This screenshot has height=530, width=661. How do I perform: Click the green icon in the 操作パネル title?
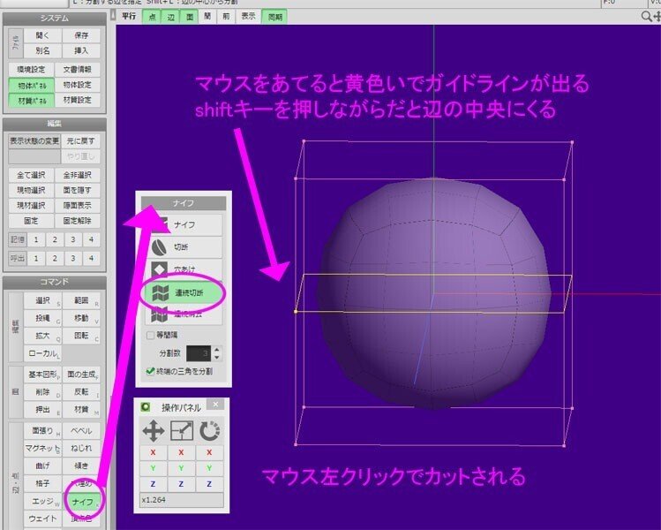pos(146,407)
